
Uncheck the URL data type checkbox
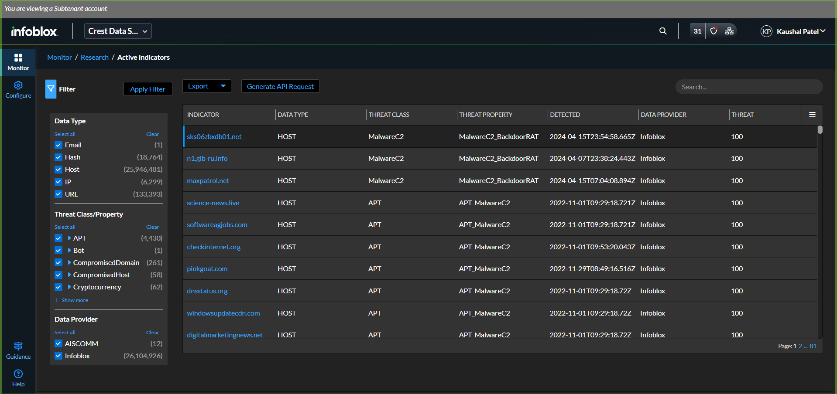coord(58,194)
